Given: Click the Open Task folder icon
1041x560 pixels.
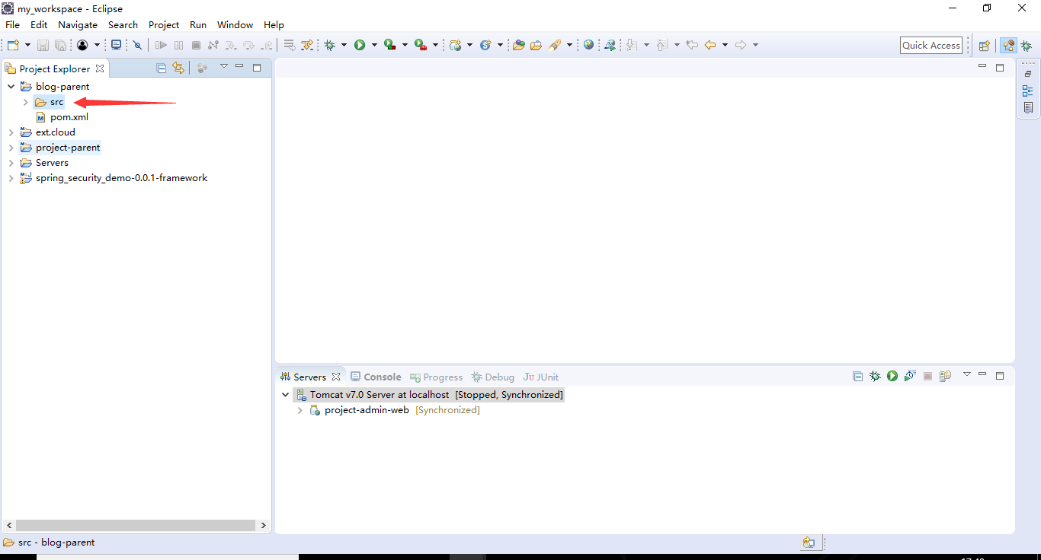Looking at the screenshot, I should (x=537, y=45).
